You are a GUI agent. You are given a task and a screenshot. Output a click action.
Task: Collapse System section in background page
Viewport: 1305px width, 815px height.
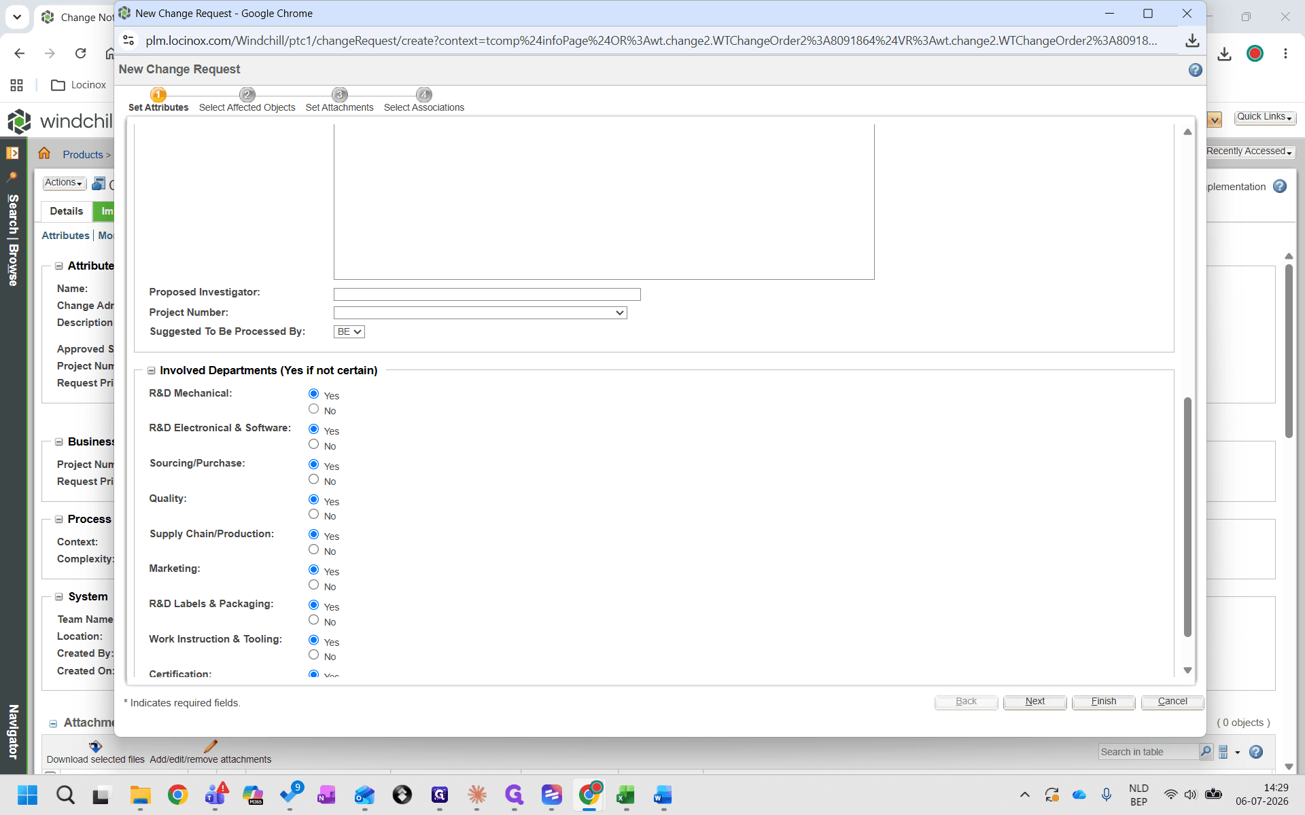(59, 597)
